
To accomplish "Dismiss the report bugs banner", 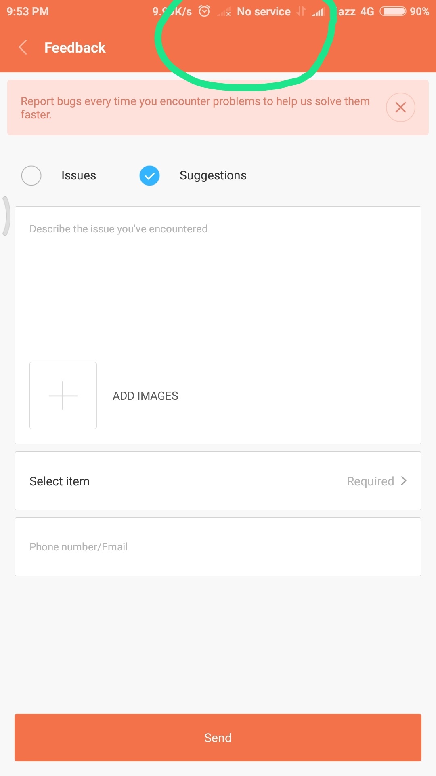I will 400,107.
